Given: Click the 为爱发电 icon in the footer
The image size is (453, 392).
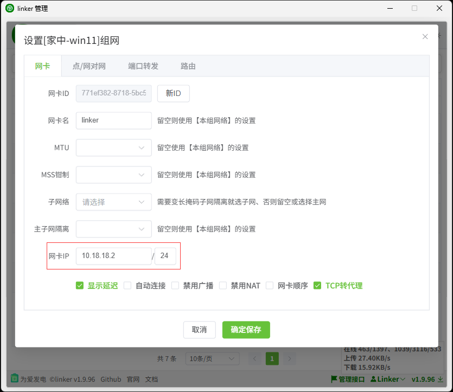Looking at the screenshot, I should click(15, 379).
